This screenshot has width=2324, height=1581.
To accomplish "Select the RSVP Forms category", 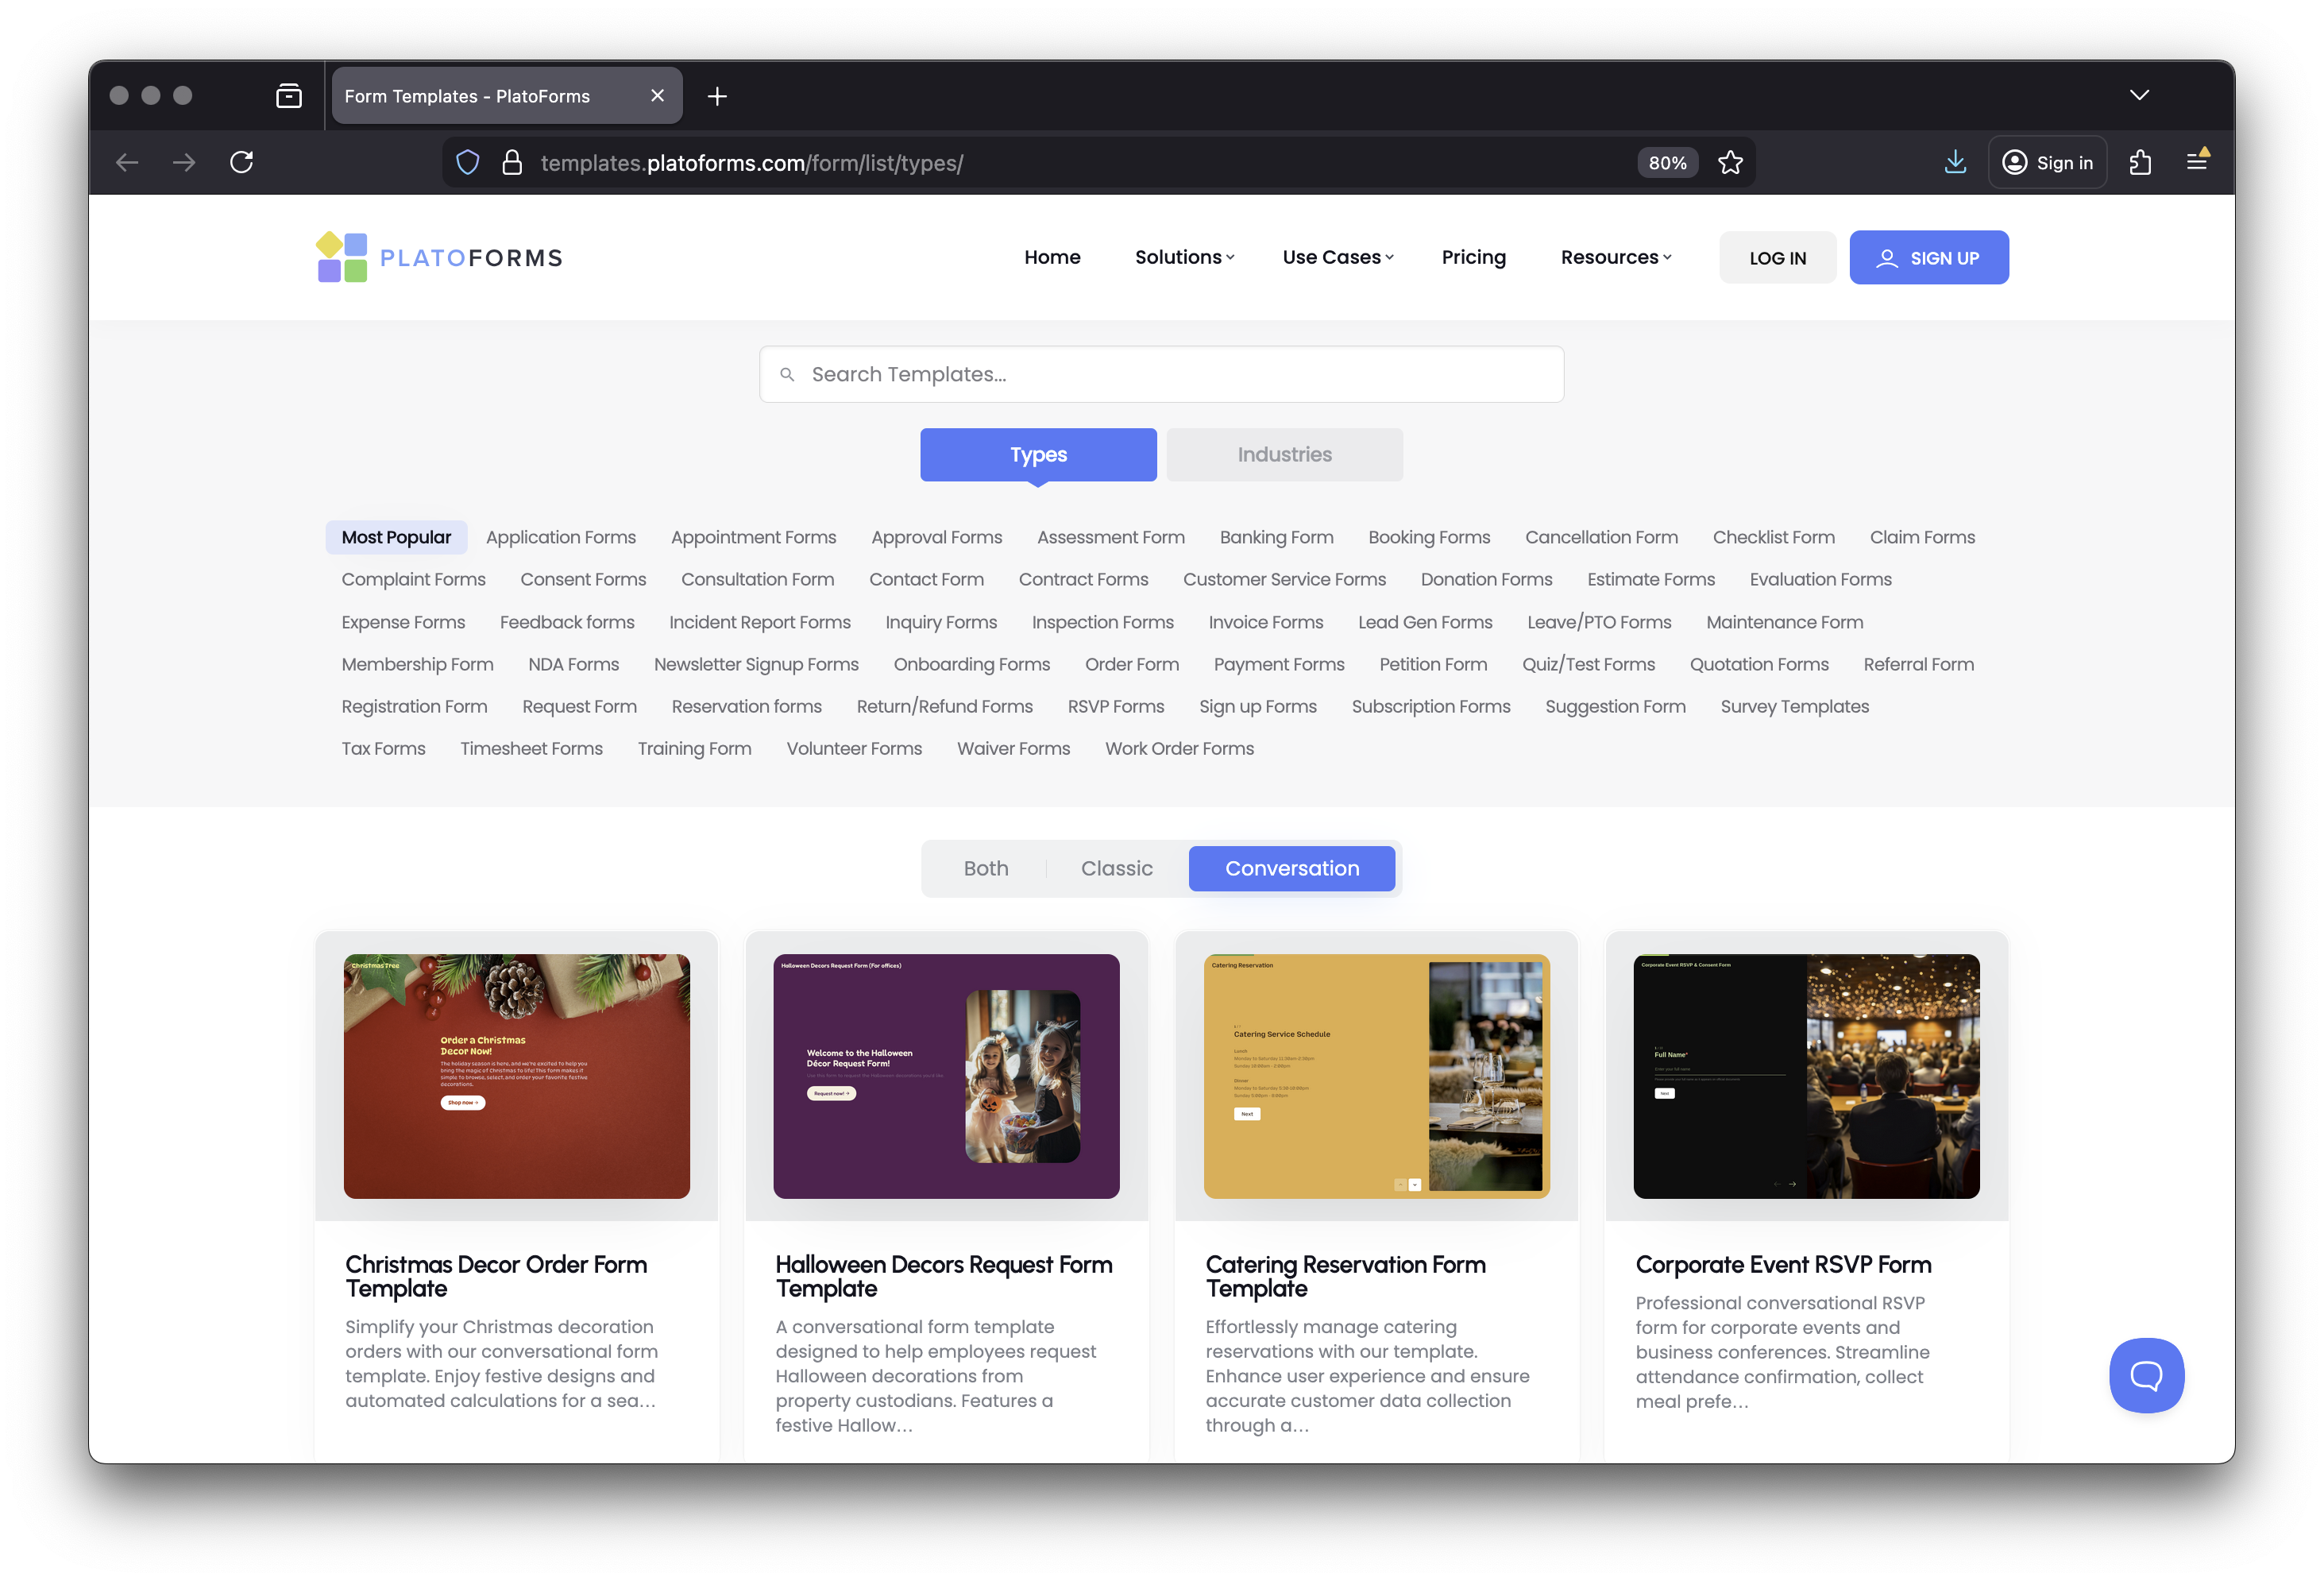I will 1116,706.
